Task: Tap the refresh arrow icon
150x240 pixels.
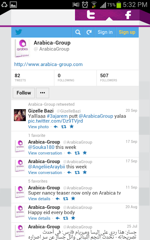Action: [89, 32]
